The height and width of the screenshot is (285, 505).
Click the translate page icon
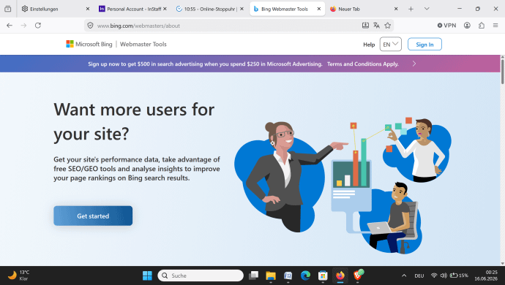coord(376,26)
